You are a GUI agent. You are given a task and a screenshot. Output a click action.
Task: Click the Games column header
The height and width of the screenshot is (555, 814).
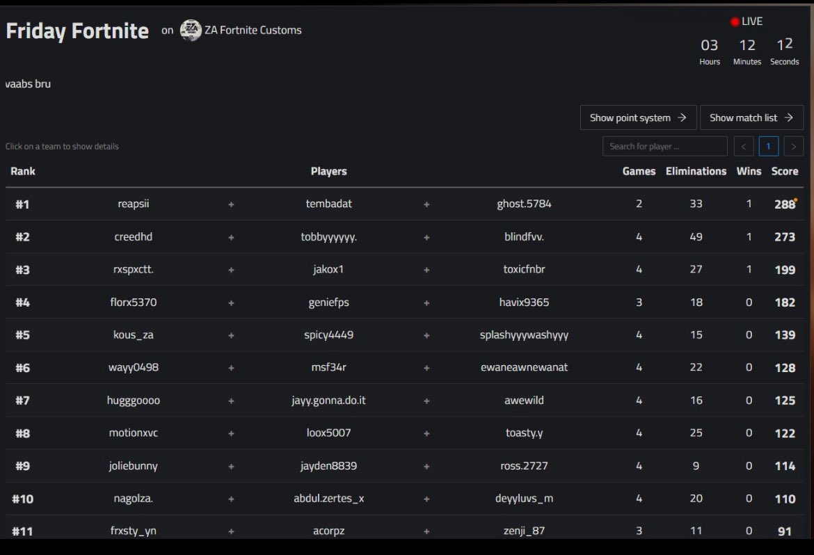coord(639,171)
